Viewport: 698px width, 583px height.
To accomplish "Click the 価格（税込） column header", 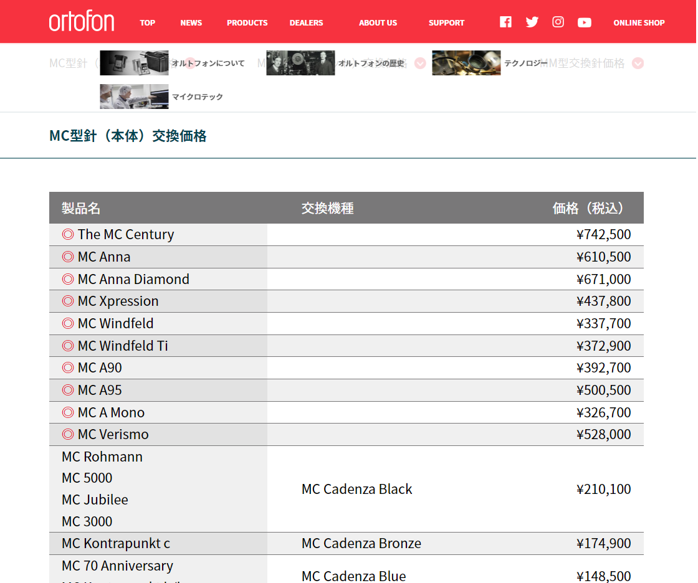I will (588, 208).
